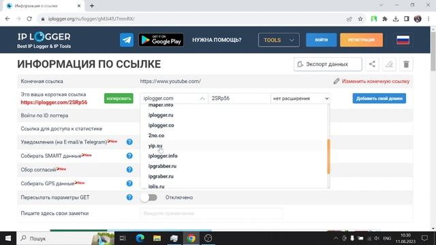The height and width of the screenshot is (245, 436).
Task: Click the ВОЙТИ login button
Action: pyautogui.click(x=321, y=40)
